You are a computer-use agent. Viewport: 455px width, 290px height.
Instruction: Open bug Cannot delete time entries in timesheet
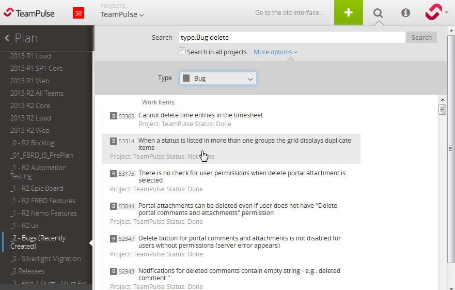200,115
